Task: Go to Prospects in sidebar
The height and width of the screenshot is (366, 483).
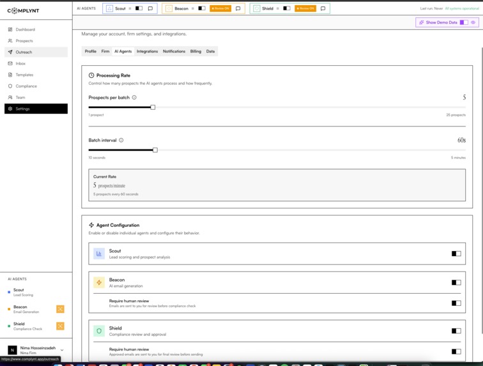Action: coord(36,41)
